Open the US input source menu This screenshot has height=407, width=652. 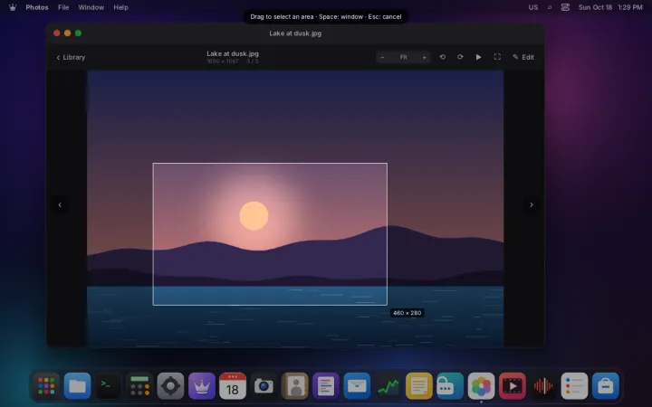coord(533,7)
